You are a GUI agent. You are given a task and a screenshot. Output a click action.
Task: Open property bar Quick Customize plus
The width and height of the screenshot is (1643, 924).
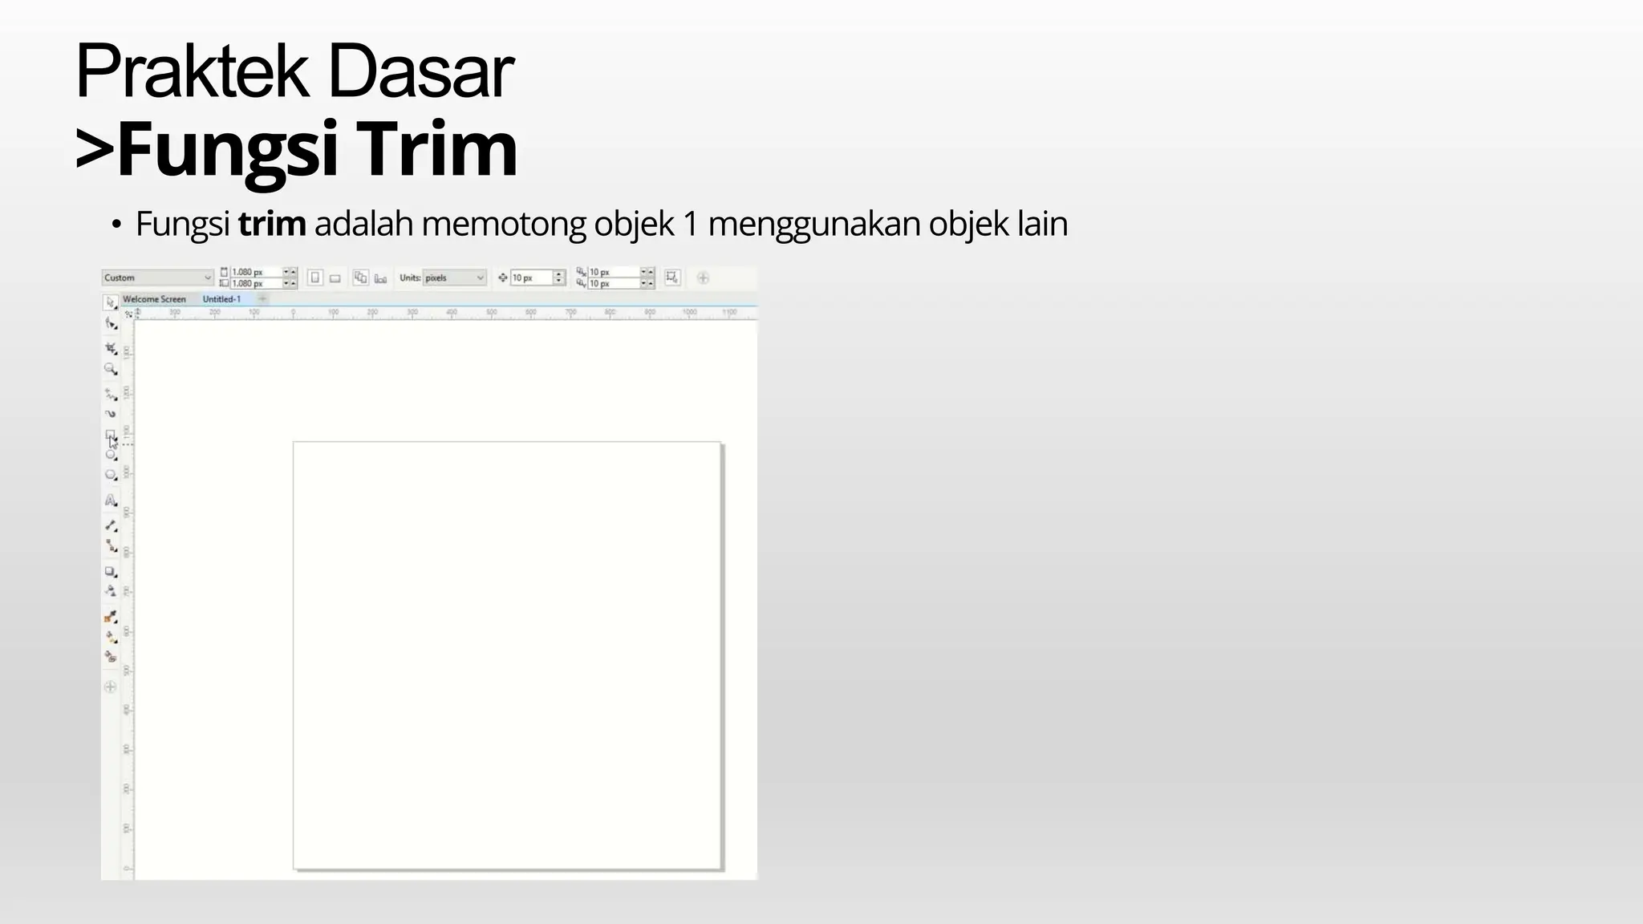pyautogui.click(x=703, y=278)
